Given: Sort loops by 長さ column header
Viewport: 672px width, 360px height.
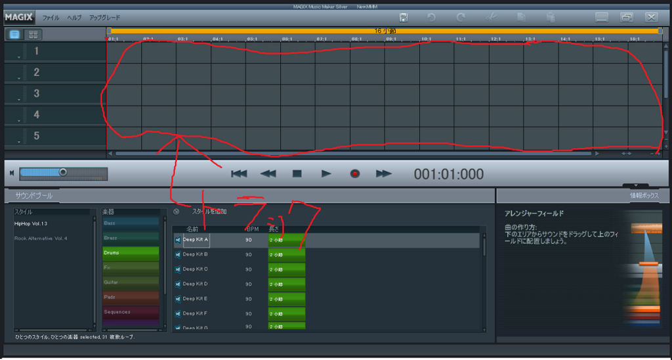Looking at the screenshot, I should coord(274,229).
